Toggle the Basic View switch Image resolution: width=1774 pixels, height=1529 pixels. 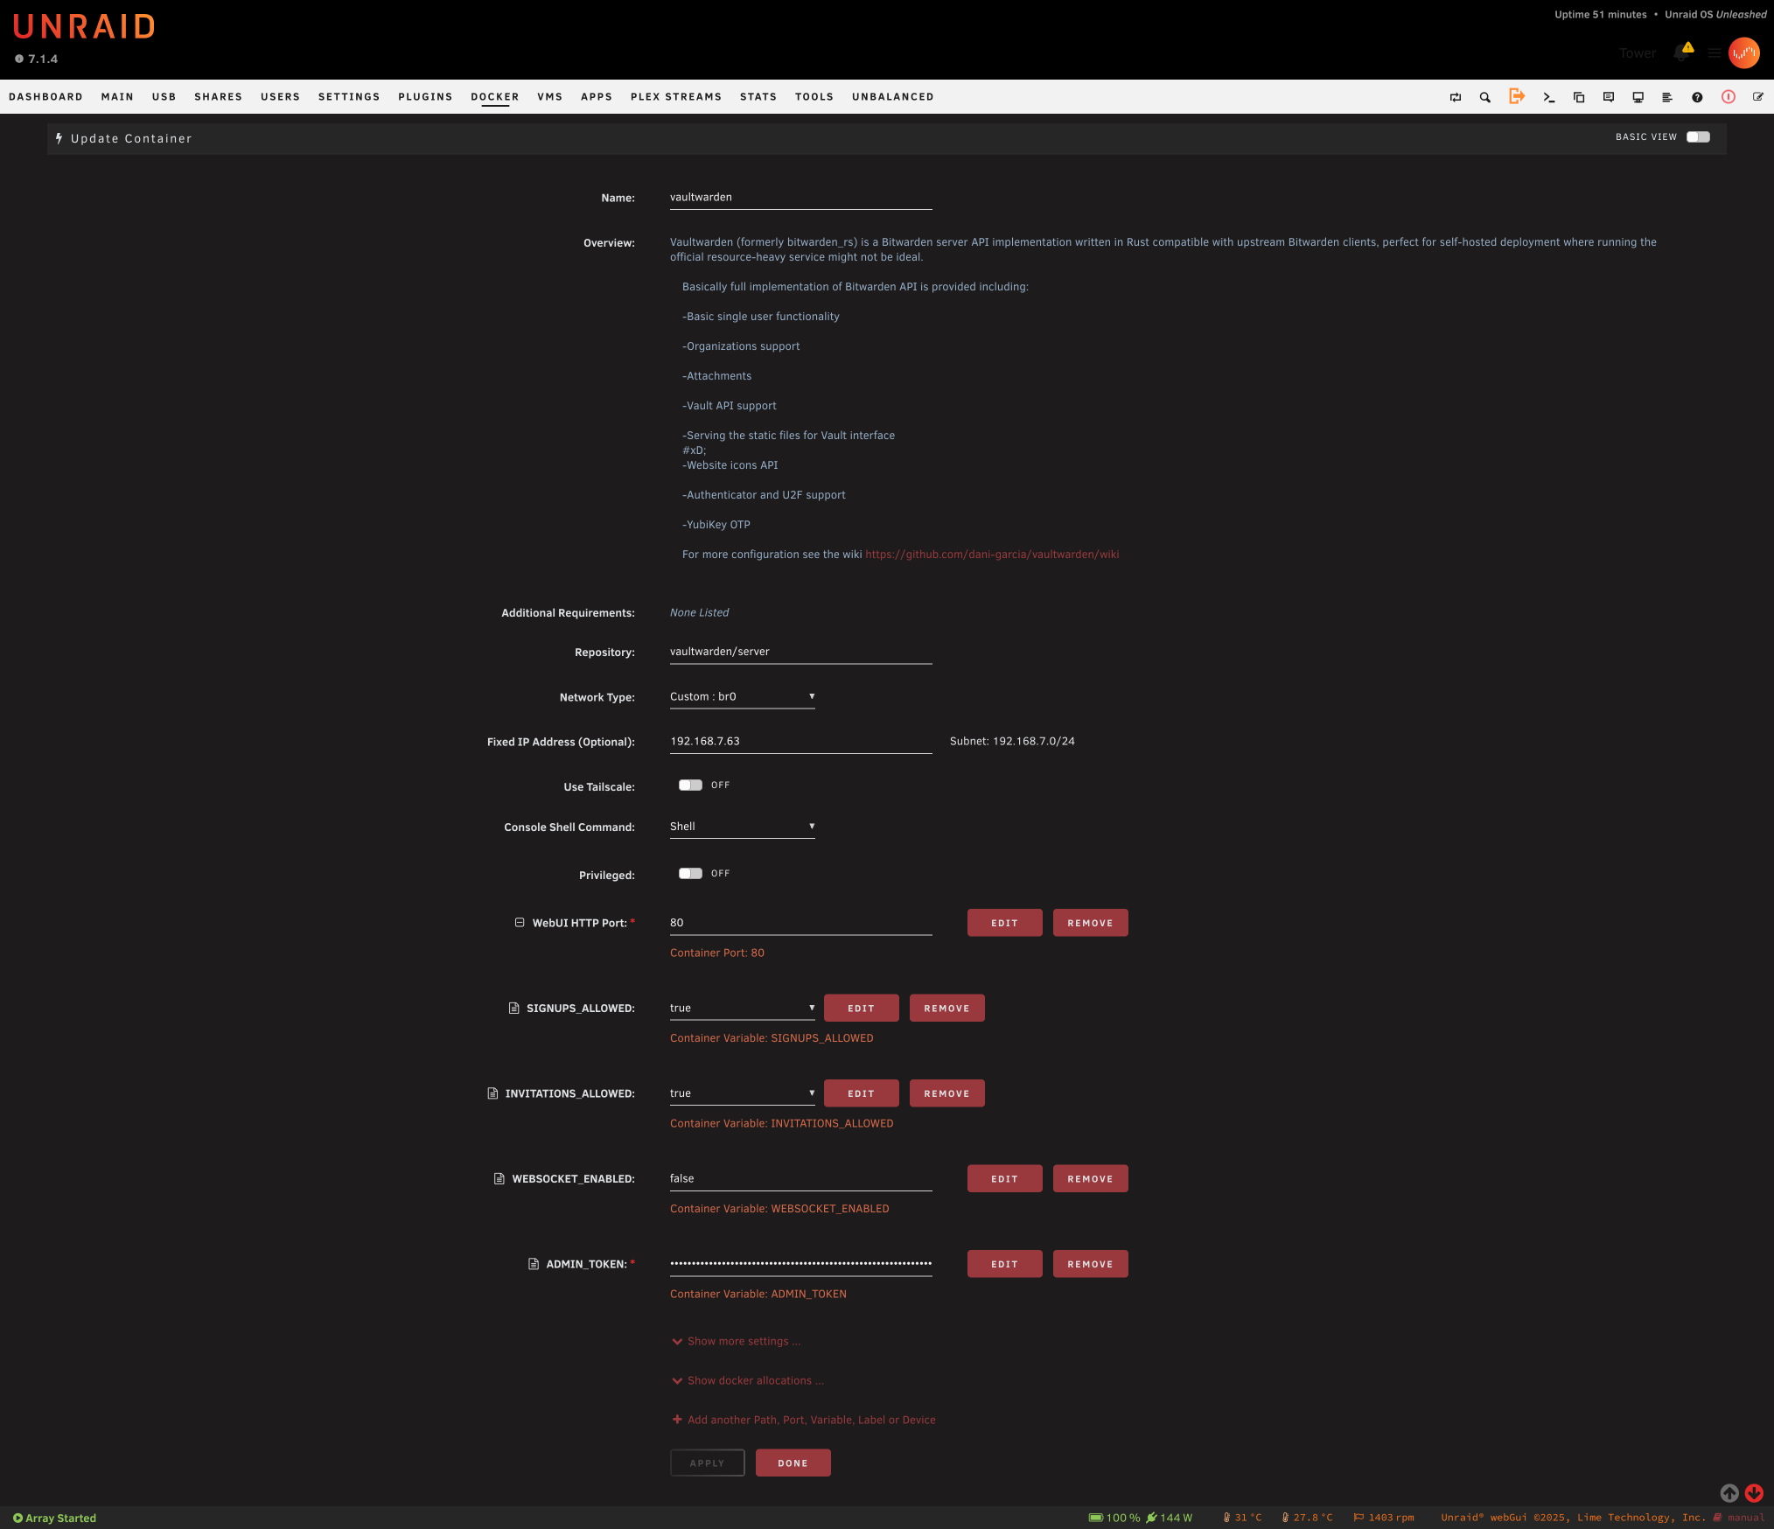pos(1697,136)
